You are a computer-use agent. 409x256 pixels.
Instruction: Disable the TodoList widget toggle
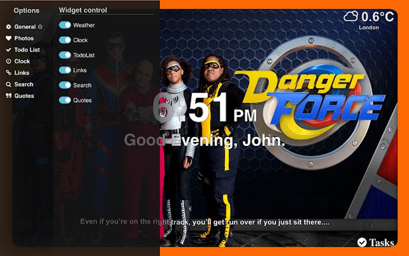(x=65, y=55)
